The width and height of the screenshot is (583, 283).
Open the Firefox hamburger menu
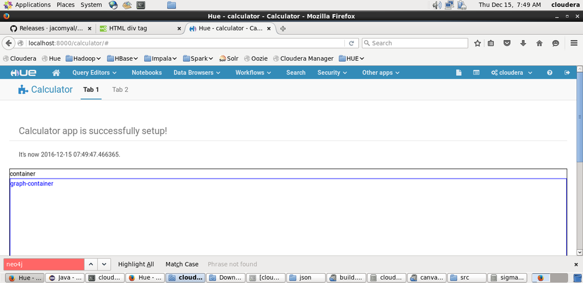coord(574,43)
